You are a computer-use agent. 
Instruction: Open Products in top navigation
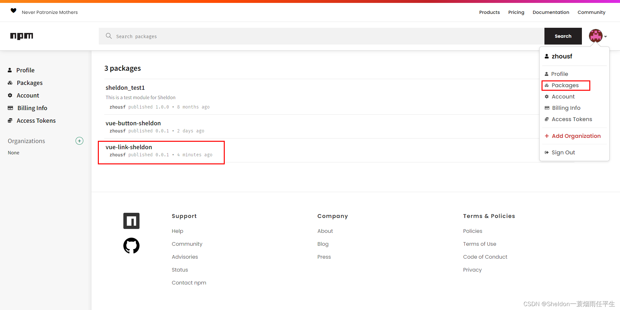tap(489, 12)
